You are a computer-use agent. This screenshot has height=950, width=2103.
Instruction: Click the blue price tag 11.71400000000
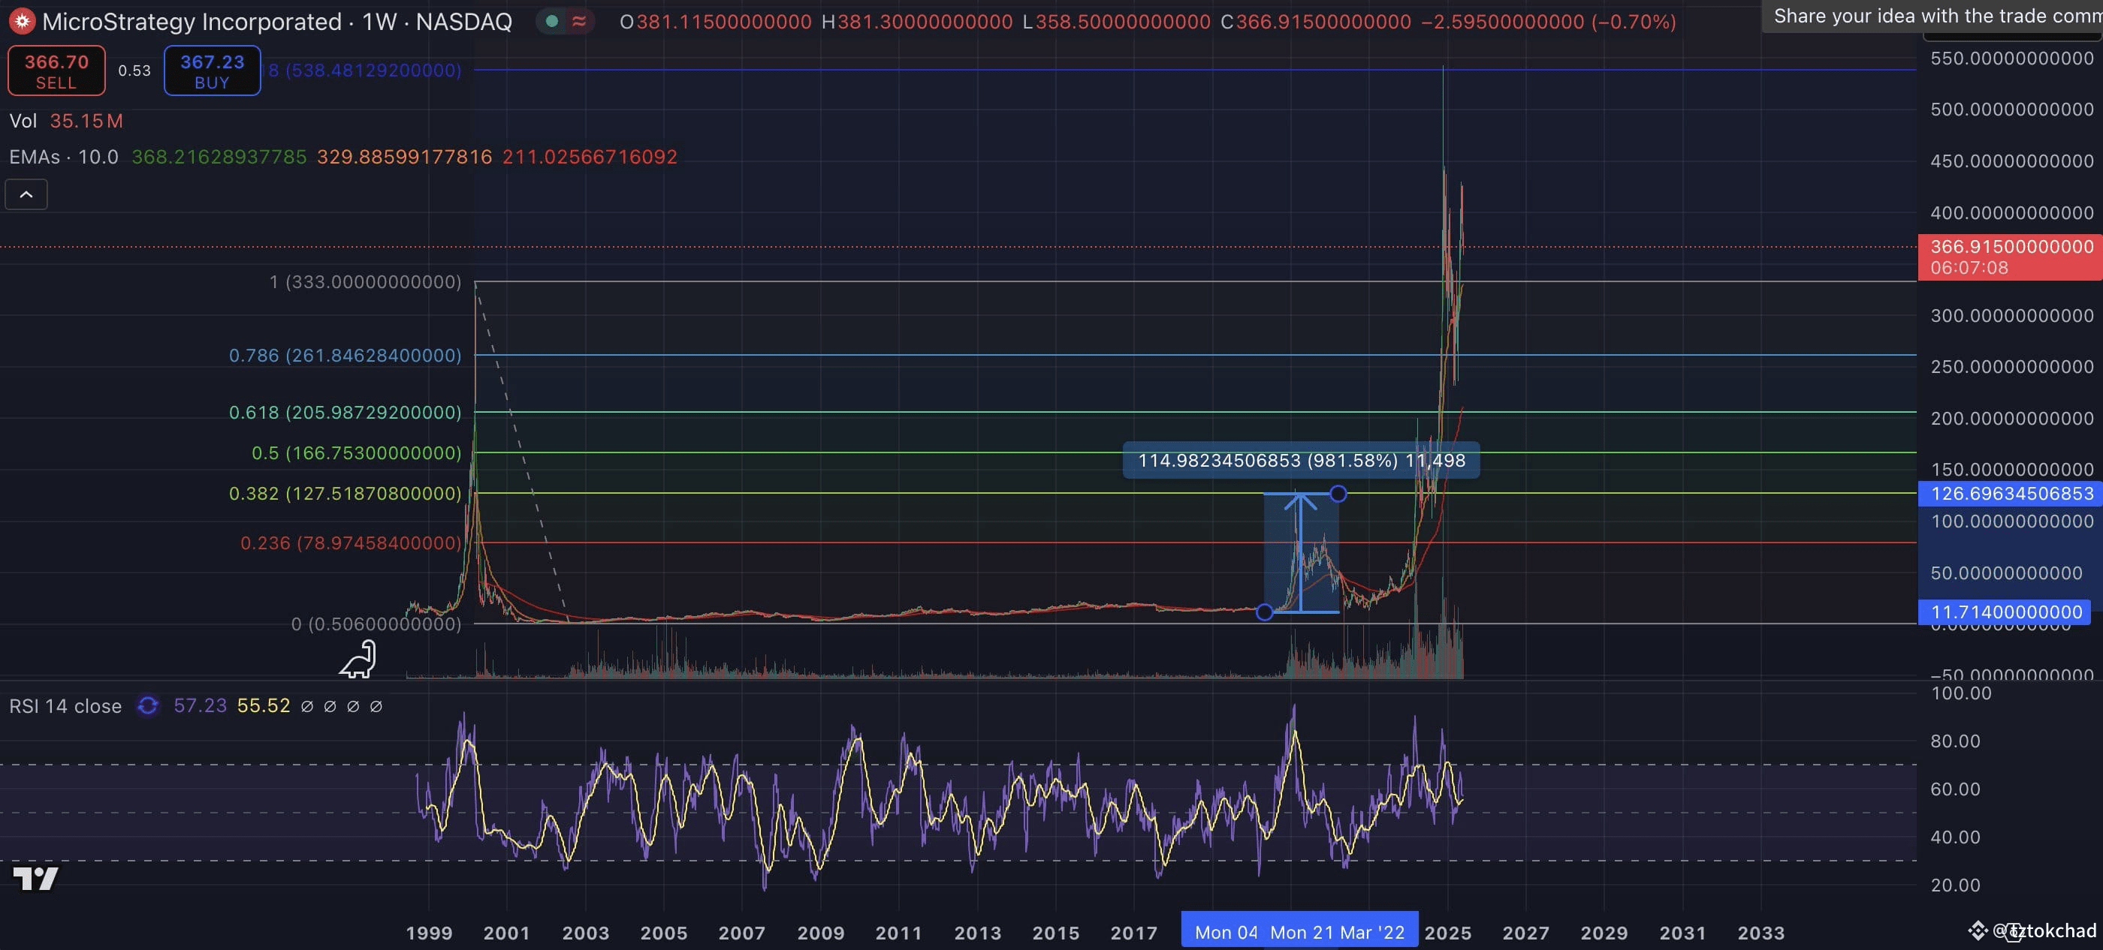tap(2005, 612)
